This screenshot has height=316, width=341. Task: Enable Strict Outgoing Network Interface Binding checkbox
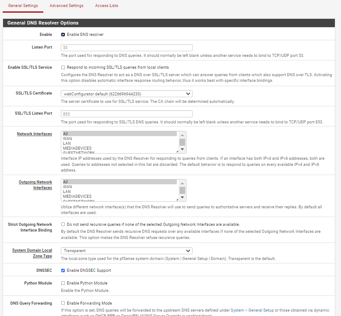(x=63, y=224)
